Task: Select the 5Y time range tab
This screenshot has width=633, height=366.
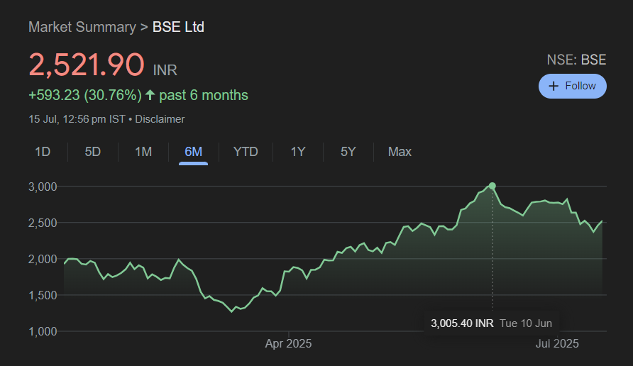Action: 348,152
